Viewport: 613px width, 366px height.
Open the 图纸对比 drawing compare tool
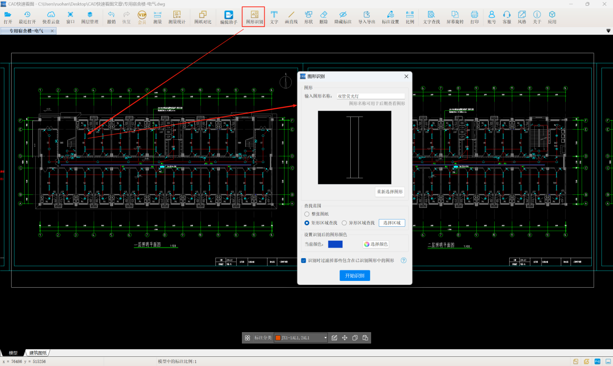(202, 17)
